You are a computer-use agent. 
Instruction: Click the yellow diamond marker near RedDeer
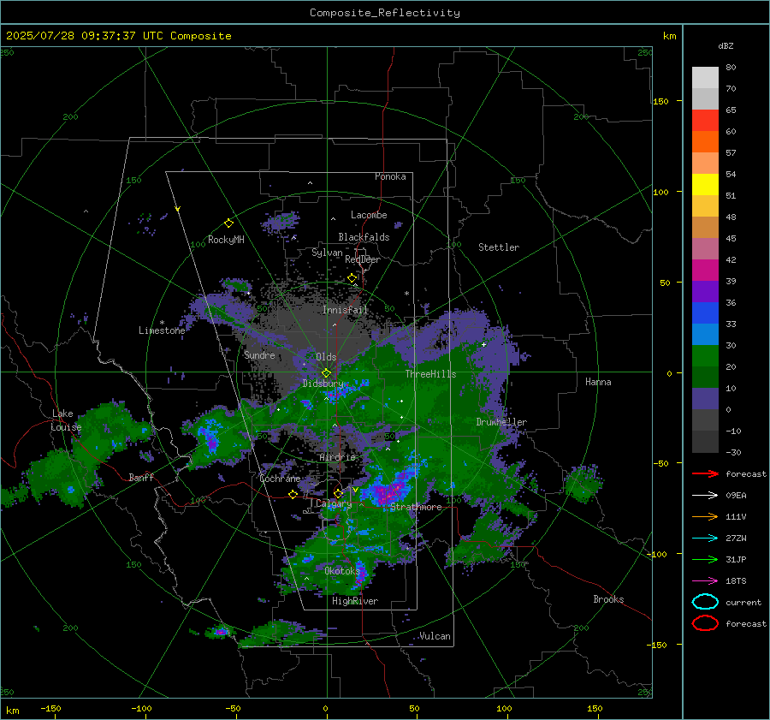(x=352, y=278)
